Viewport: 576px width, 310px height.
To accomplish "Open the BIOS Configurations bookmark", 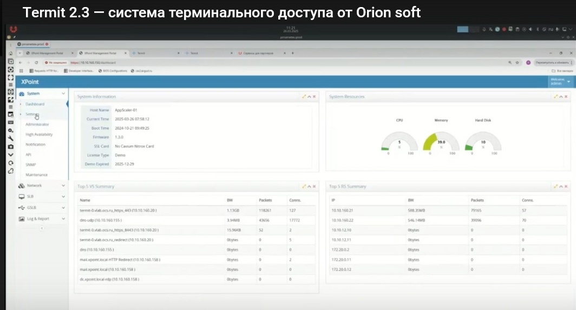I will click(113, 71).
